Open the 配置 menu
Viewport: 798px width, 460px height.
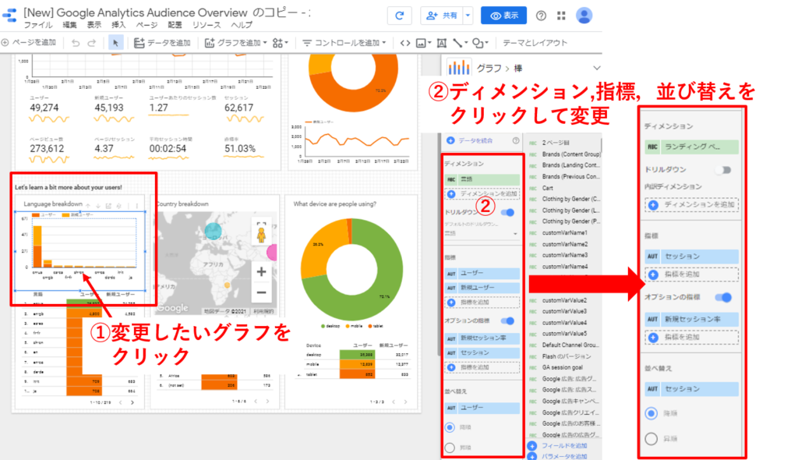point(175,25)
